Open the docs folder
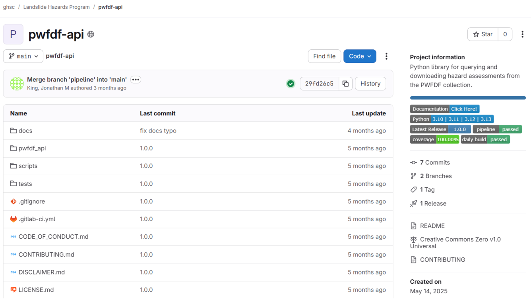The image size is (531, 300). pos(25,131)
